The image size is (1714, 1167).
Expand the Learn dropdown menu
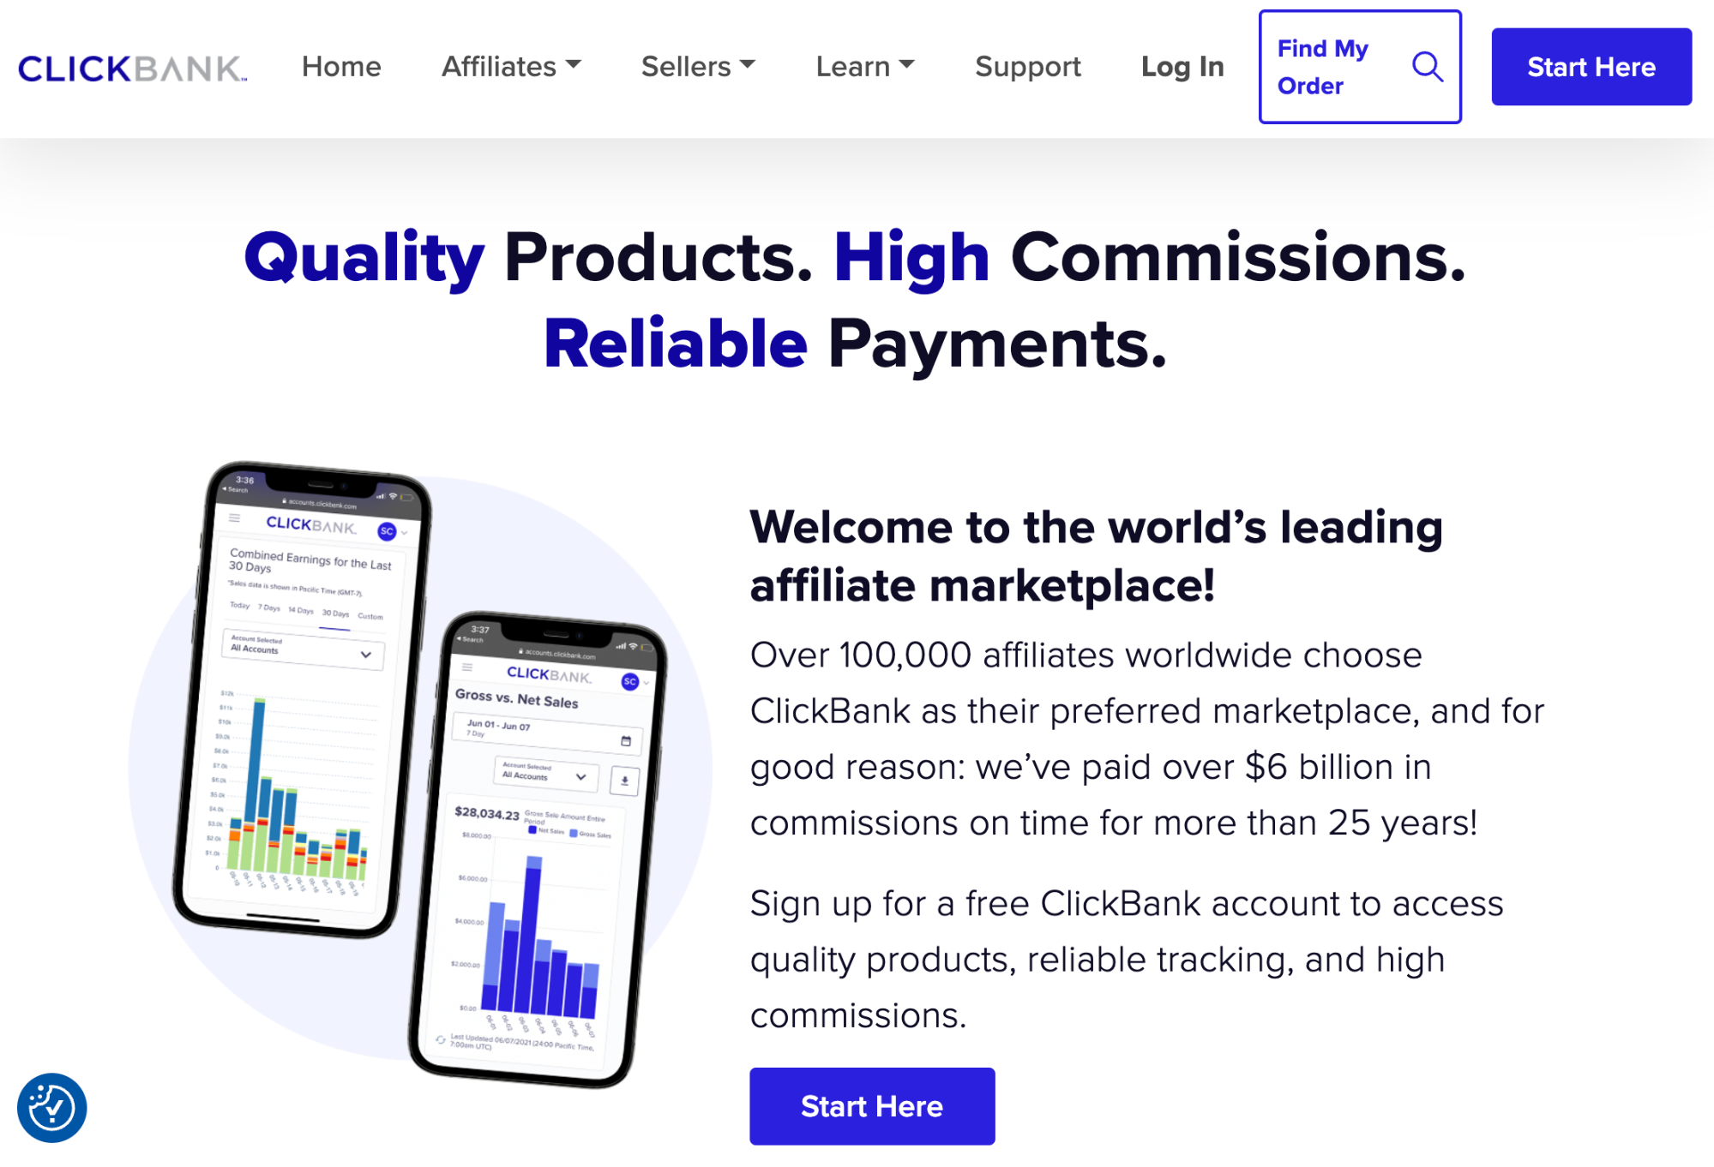[x=865, y=66]
